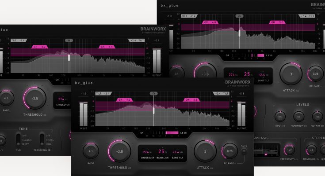325x176 pixels.
Task: Click the headphone icon in top-right plugin window
Action: 239,15
